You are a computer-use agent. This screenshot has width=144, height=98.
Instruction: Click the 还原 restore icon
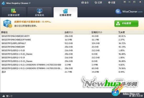[96, 3]
